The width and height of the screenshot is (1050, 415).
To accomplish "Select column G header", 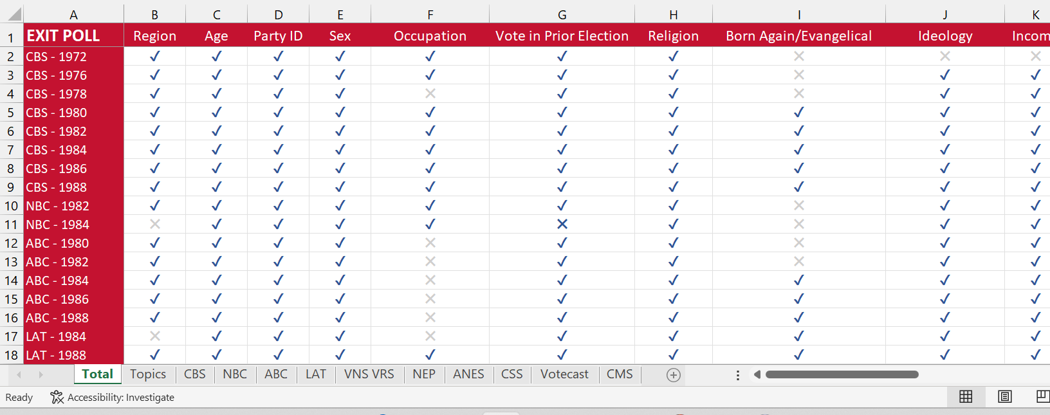I will pos(562,15).
